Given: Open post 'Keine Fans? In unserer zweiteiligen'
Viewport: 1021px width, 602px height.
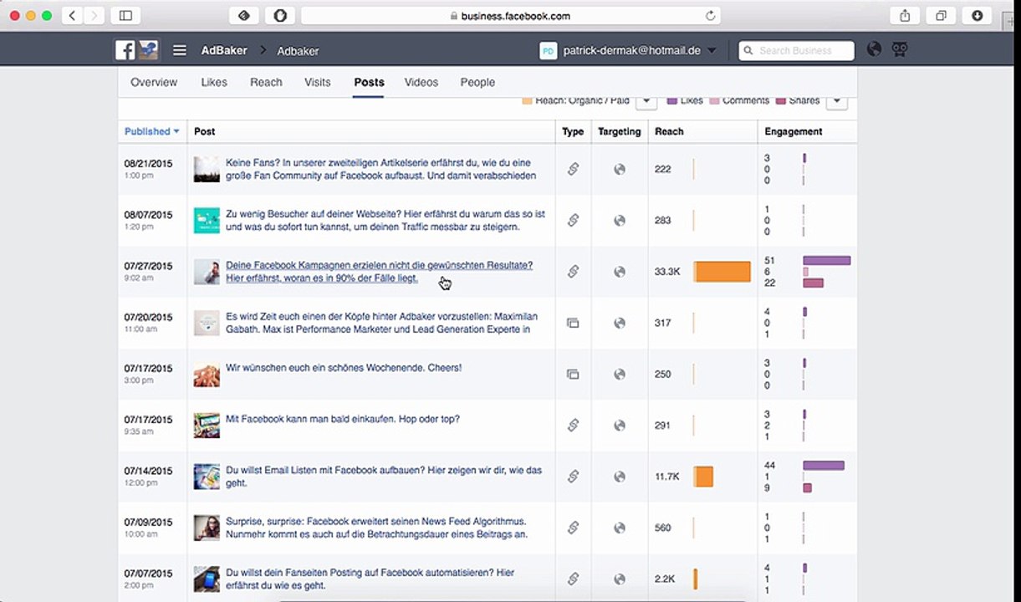Looking at the screenshot, I should coord(380,169).
